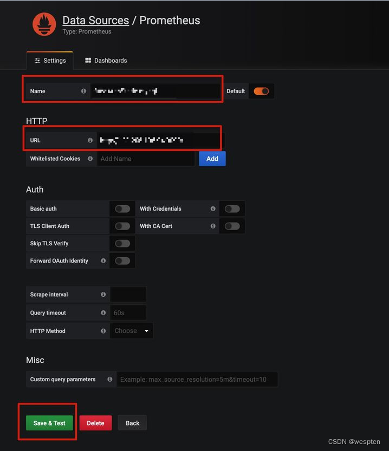The height and width of the screenshot is (451, 389).
Task: Click the info icon beside Name
Action: pos(83,91)
